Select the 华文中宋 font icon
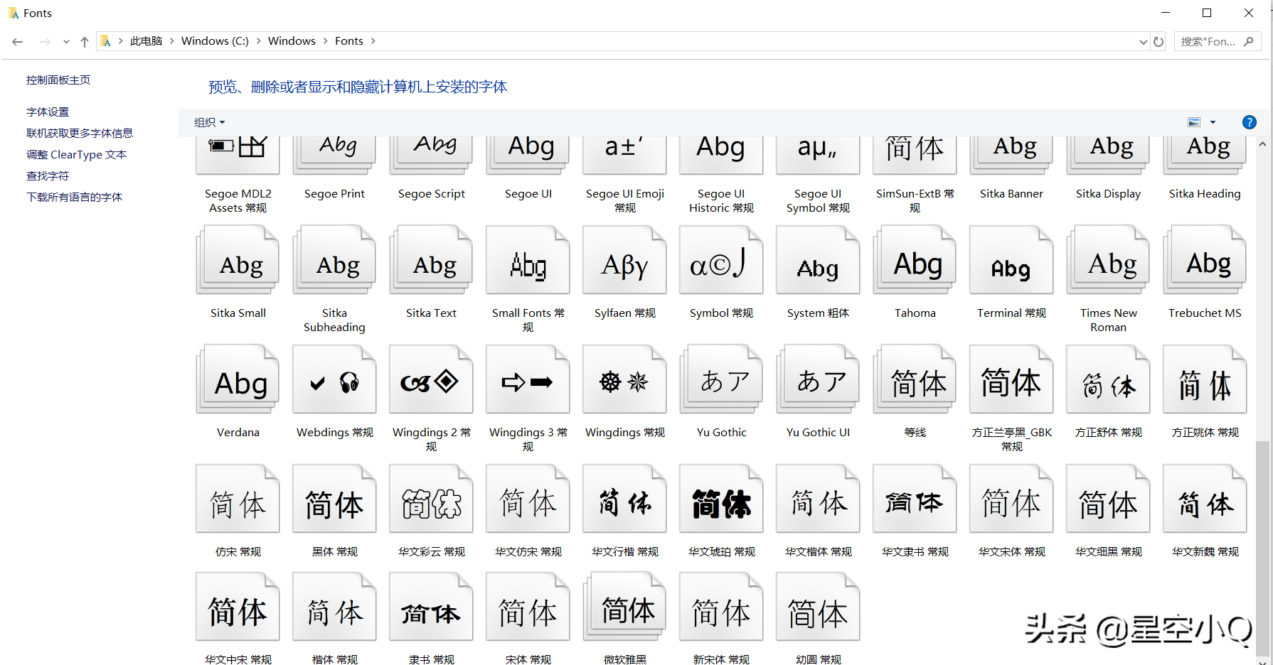 [238, 606]
